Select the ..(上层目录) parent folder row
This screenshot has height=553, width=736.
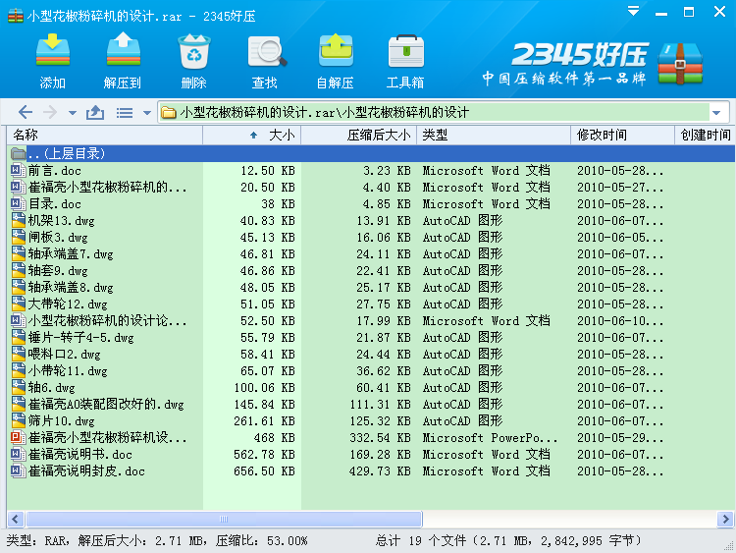371,153
